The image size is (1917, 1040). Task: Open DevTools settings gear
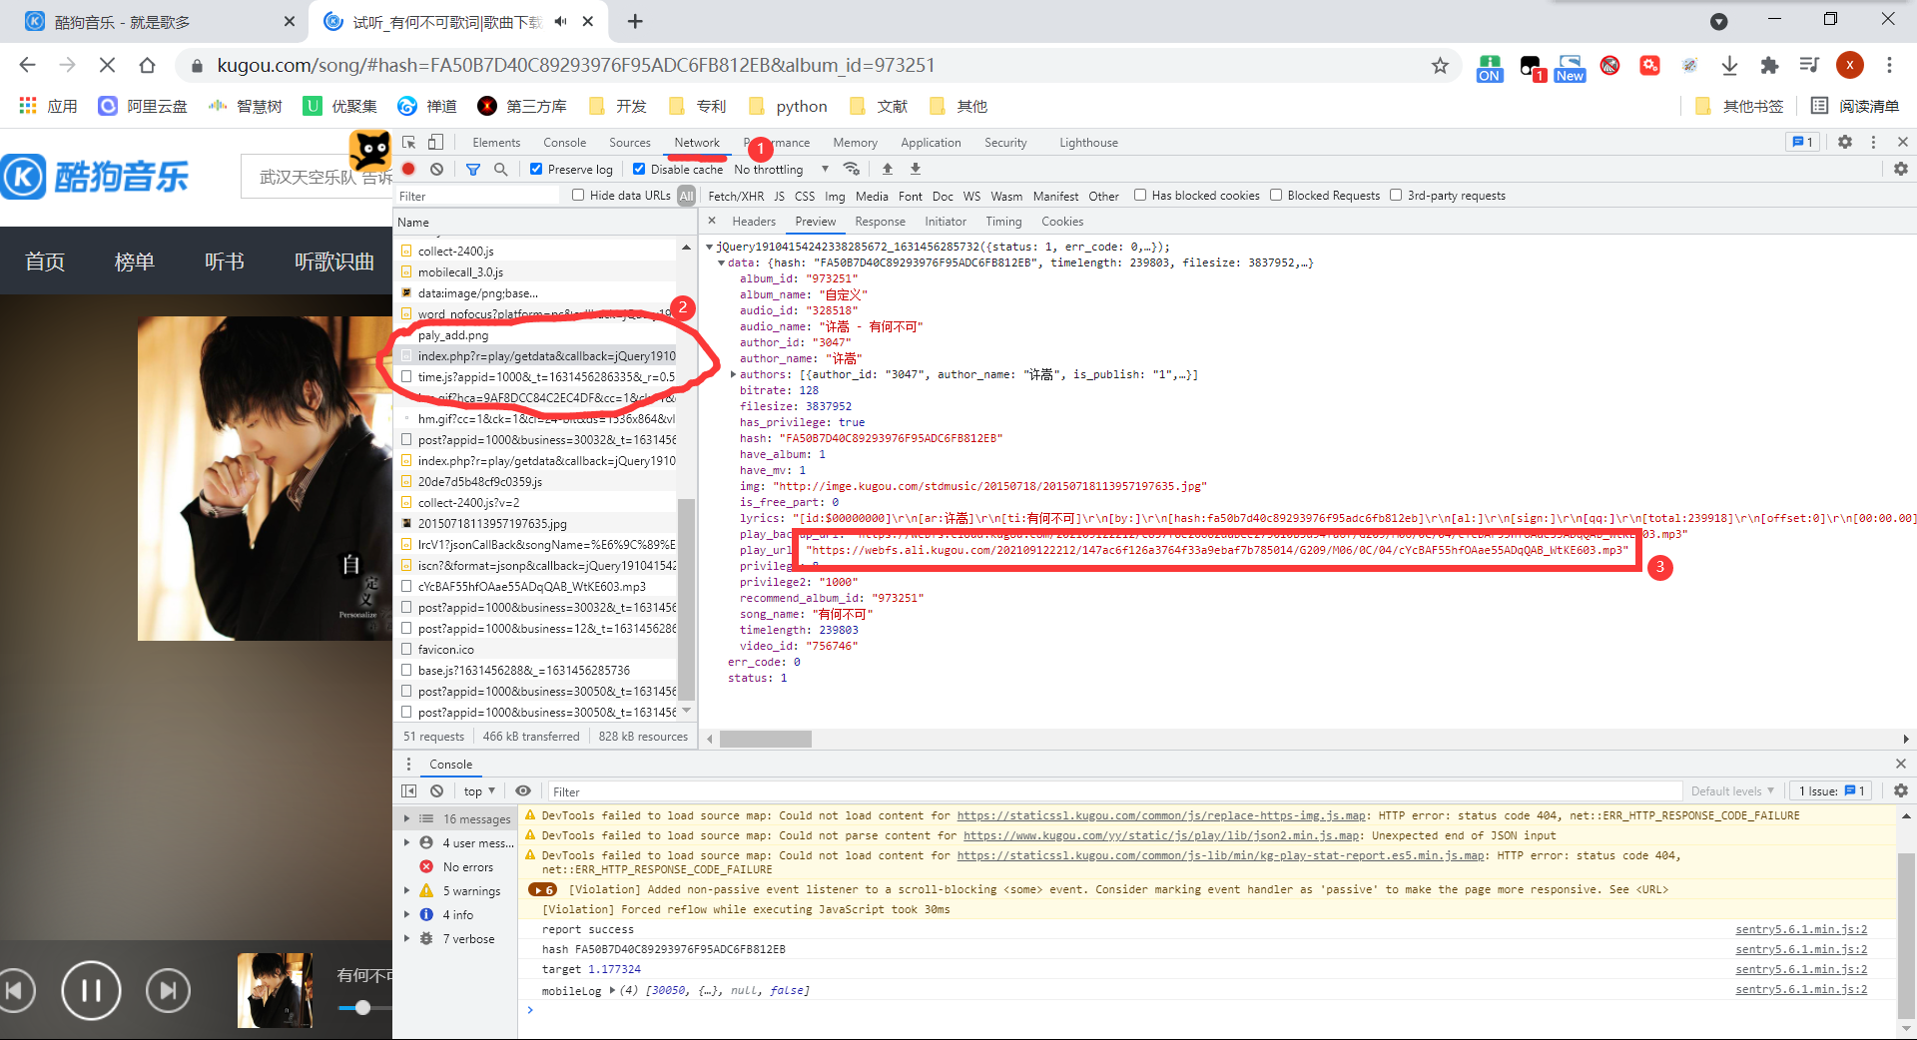(1845, 143)
